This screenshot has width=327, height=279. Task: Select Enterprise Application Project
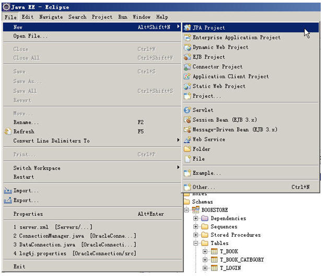point(236,38)
